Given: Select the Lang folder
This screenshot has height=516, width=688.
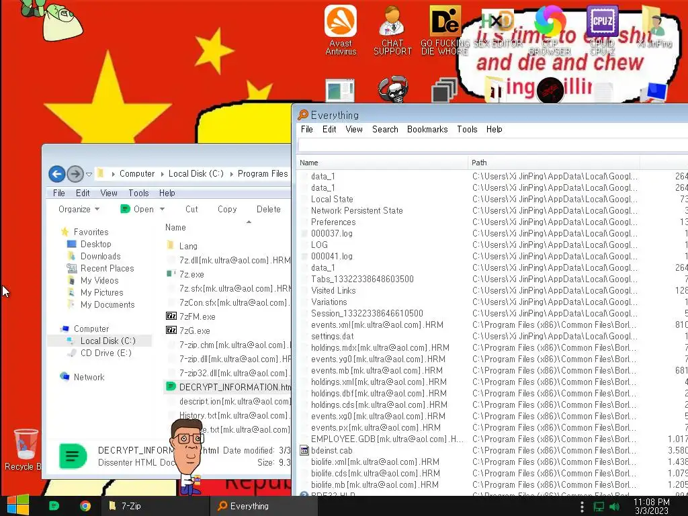Looking at the screenshot, I should [x=188, y=246].
